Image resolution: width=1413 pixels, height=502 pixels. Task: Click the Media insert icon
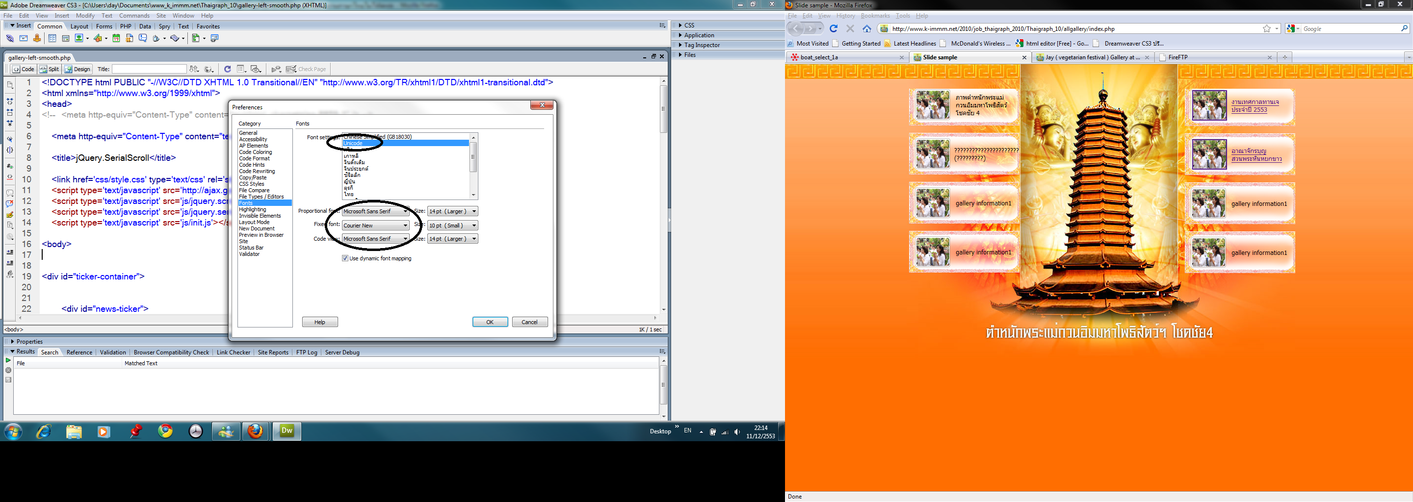[98, 38]
